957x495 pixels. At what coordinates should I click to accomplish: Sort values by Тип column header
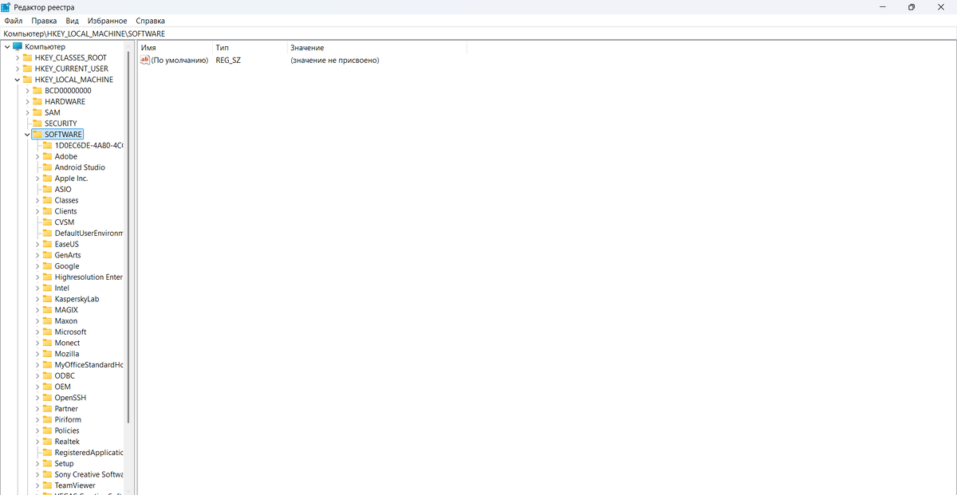pyautogui.click(x=249, y=48)
